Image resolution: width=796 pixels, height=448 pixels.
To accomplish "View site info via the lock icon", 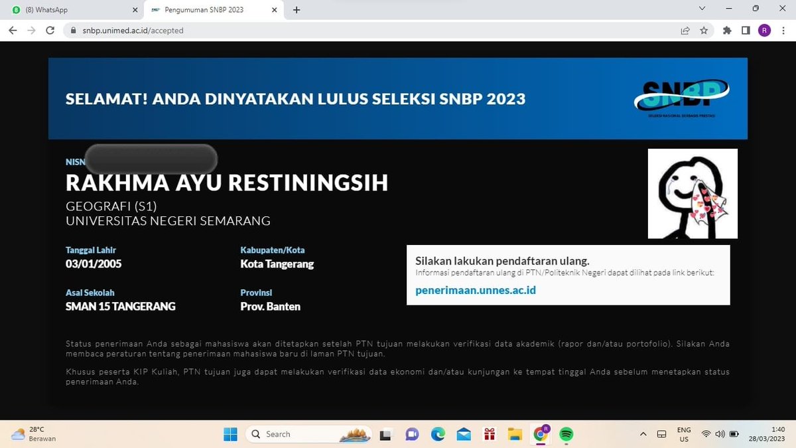I will click(x=74, y=31).
